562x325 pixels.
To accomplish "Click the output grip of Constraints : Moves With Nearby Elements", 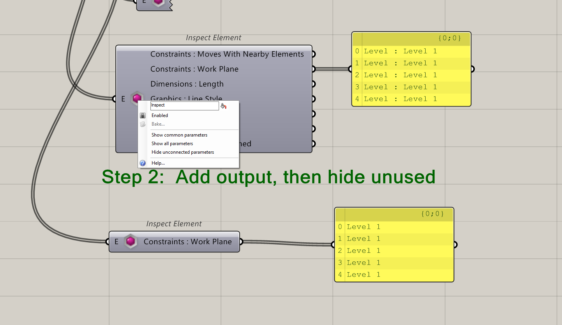I will pyautogui.click(x=313, y=54).
